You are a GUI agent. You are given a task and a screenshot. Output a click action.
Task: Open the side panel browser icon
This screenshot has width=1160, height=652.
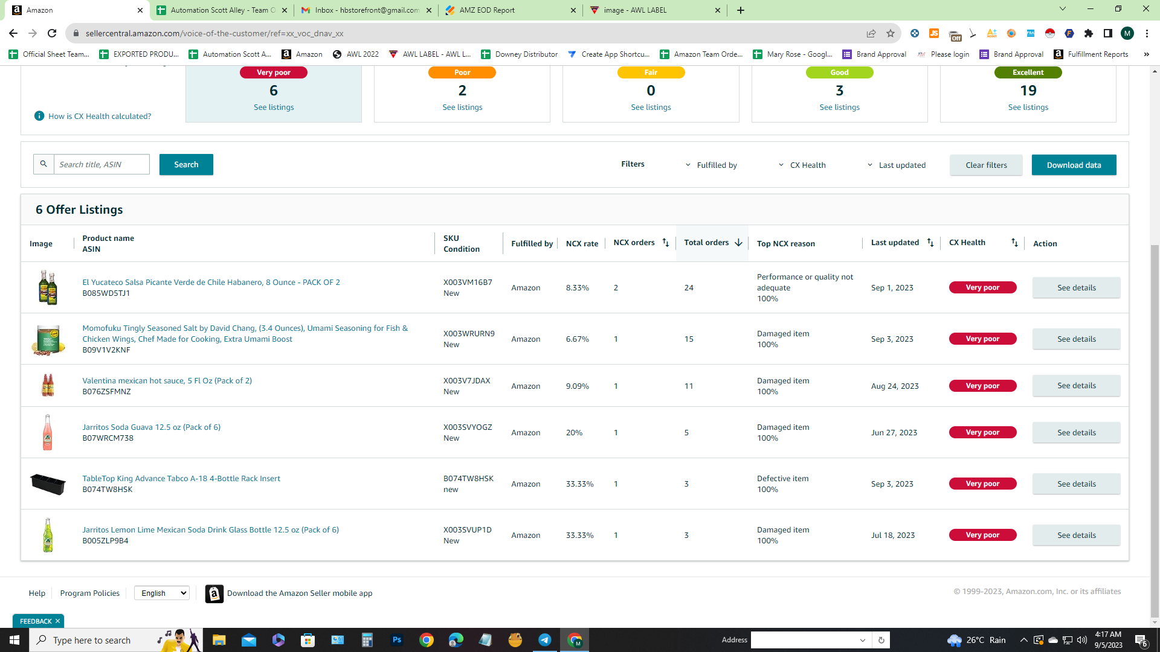1108,33
